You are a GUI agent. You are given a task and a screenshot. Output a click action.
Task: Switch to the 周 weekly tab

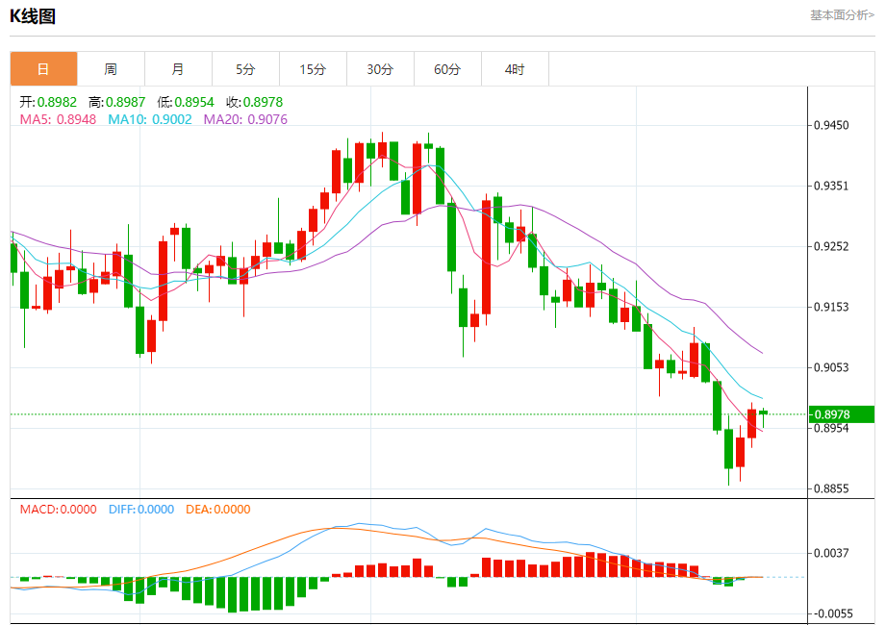click(x=111, y=69)
